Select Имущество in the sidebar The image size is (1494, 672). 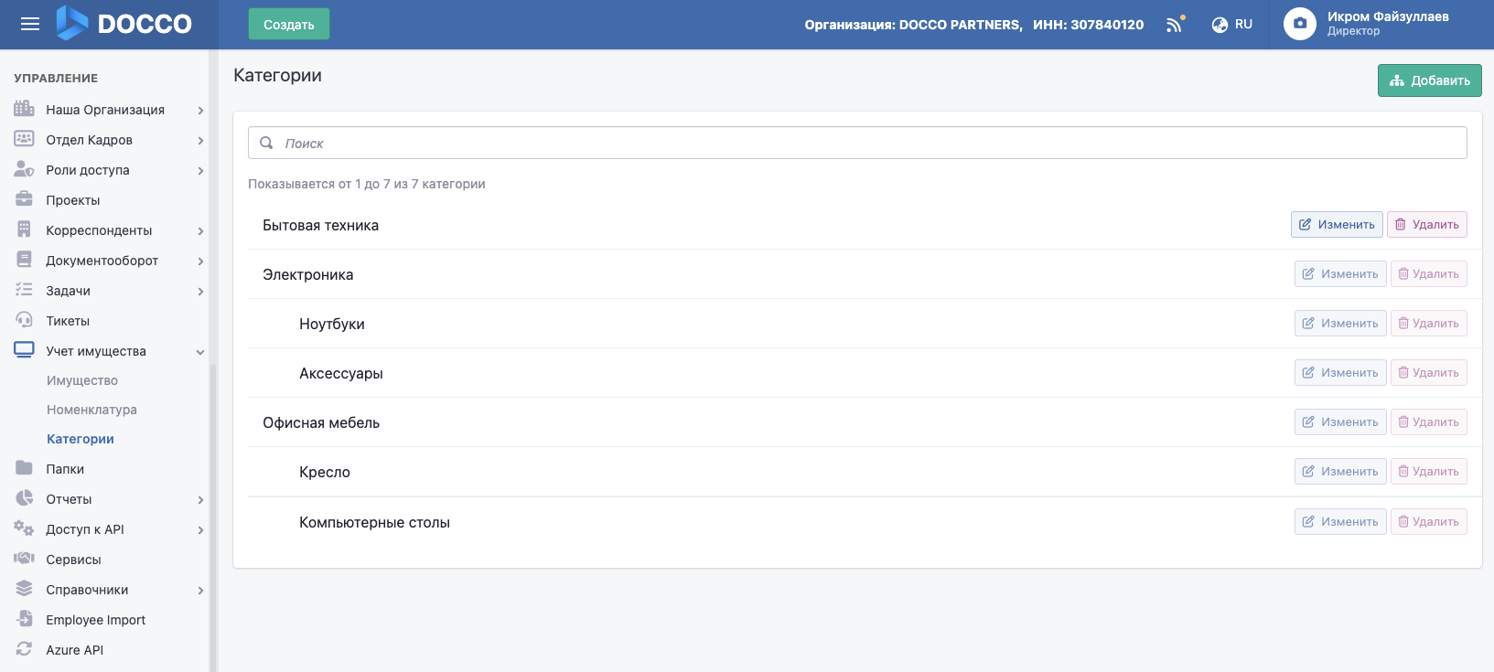82,380
